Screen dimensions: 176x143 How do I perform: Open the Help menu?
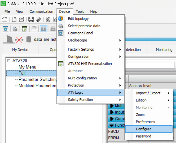click(94, 11)
